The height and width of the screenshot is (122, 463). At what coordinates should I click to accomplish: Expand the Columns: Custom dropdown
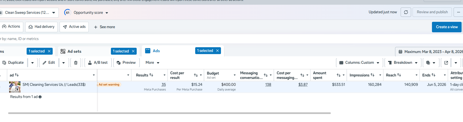[x=359, y=63]
